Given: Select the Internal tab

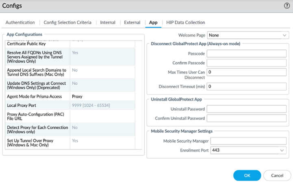Looking at the screenshot, I should [x=108, y=22].
